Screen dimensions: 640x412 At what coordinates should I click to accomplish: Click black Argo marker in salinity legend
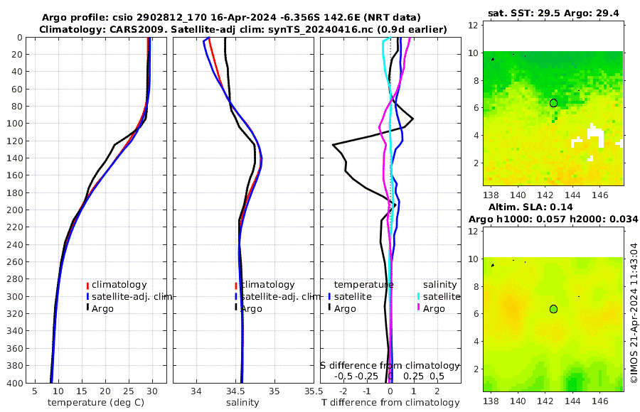[236, 308]
